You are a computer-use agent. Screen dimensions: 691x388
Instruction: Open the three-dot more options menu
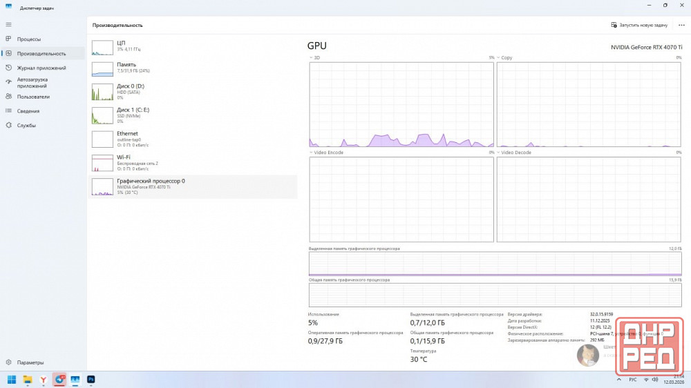(x=681, y=25)
